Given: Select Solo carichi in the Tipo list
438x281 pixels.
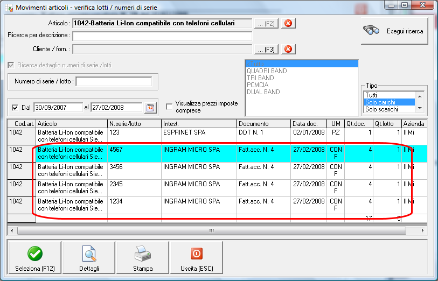Looking at the screenshot, I should point(389,102).
